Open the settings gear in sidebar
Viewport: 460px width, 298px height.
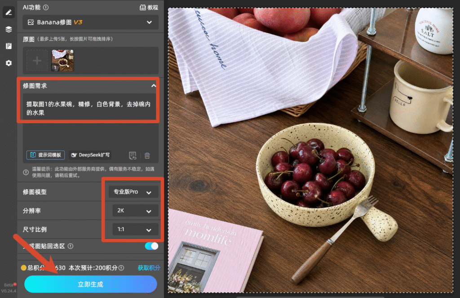9,63
